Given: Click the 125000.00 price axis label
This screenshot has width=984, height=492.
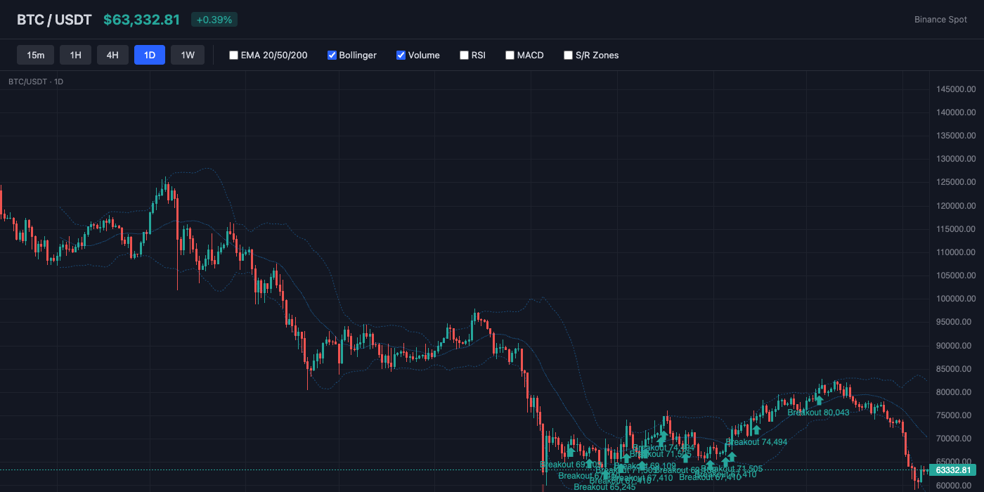Looking at the screenshot, I should [x=957, y=182].
